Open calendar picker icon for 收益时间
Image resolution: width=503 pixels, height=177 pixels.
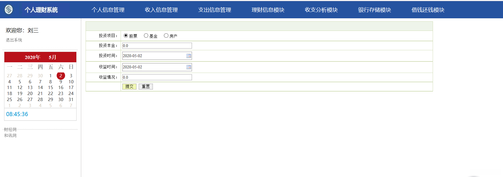point(189,67)
